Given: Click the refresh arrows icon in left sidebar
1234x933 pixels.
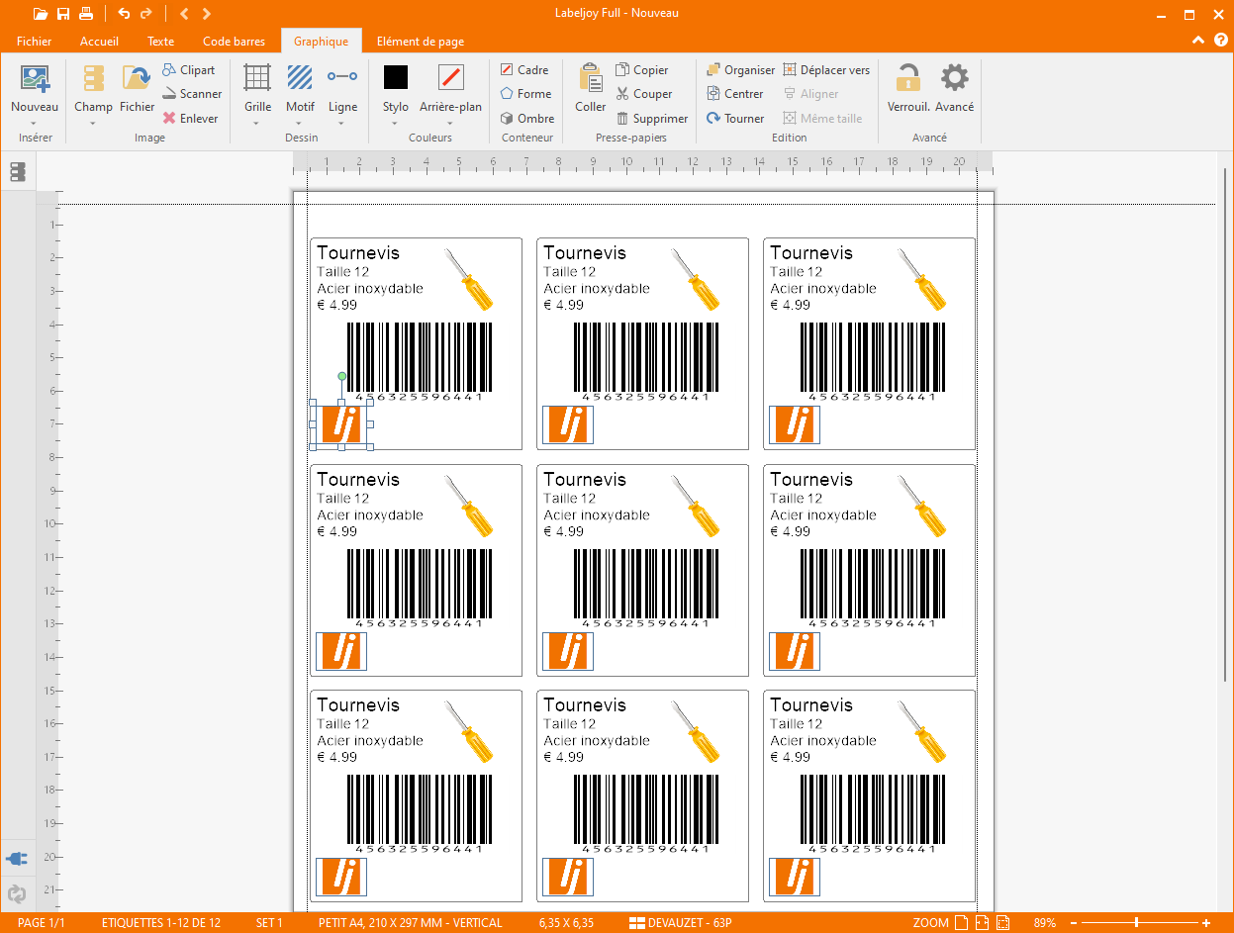Looking at the screenshot, I should click(17, 894).
